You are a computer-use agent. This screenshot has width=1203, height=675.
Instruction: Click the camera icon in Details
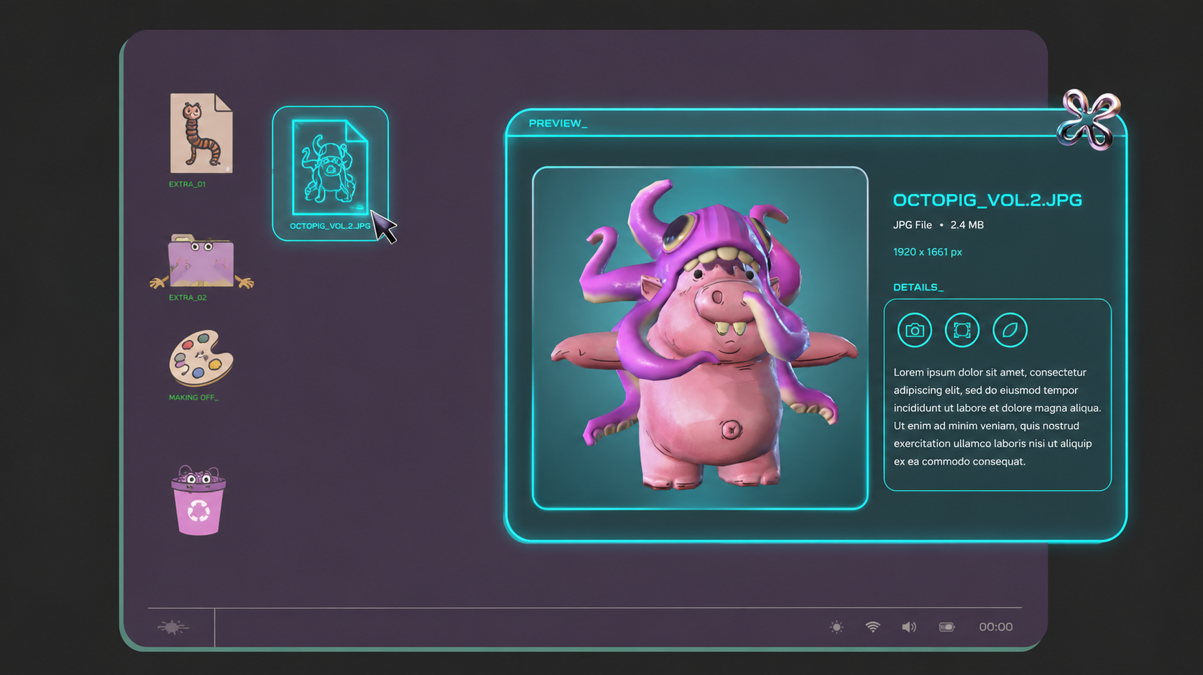coord(914,331)
